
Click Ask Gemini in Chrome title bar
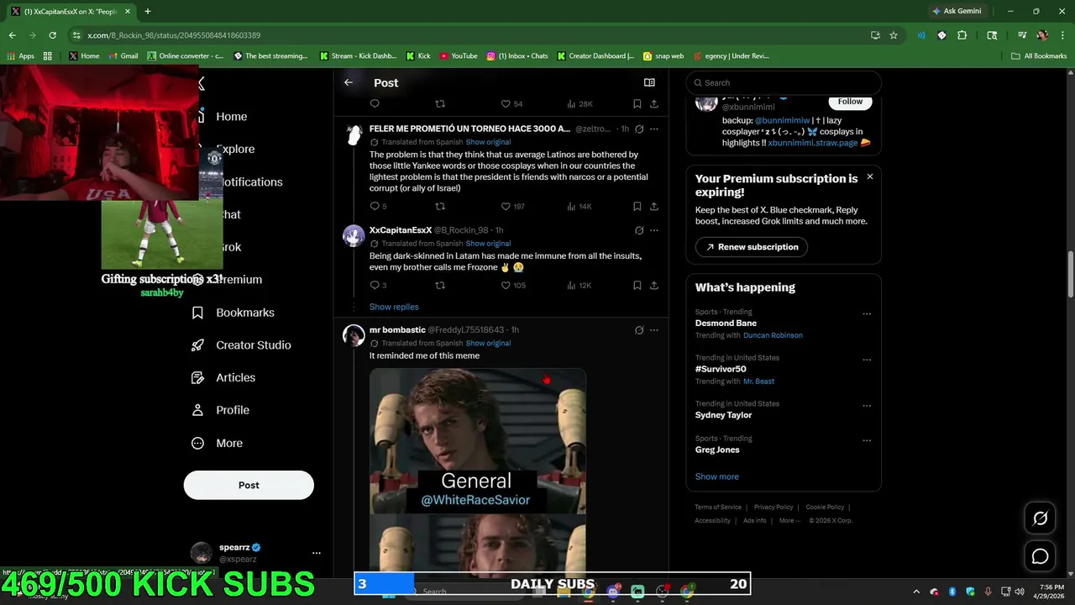point(957,11)
